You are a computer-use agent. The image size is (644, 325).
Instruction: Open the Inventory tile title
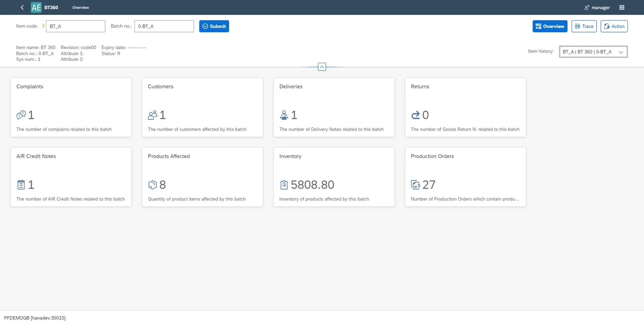tap(291, 156)
